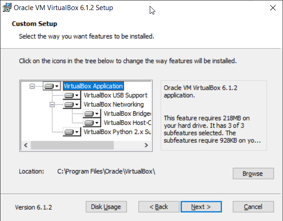Collapse the VirtualBox Networking tree node
283x221 pixels.
point(52,105)
